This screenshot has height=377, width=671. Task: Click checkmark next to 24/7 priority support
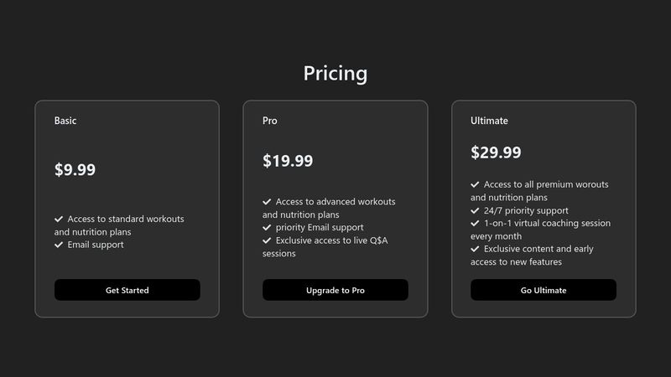tap(475, 211)
